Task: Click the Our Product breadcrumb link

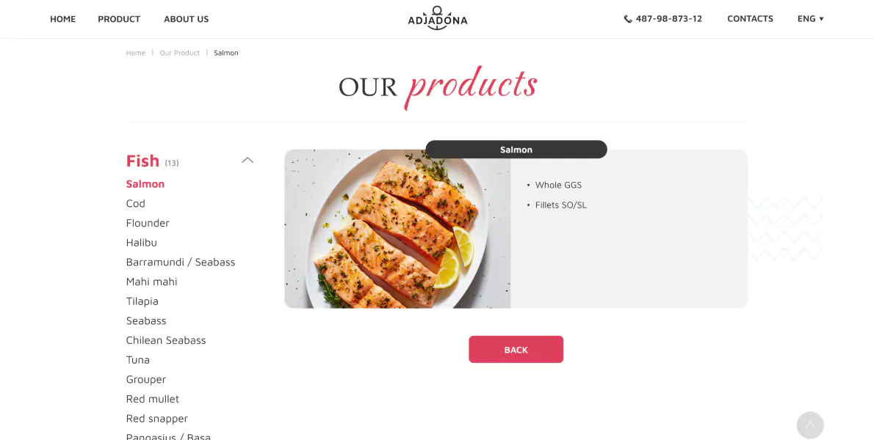Action: tap(179, 53)
